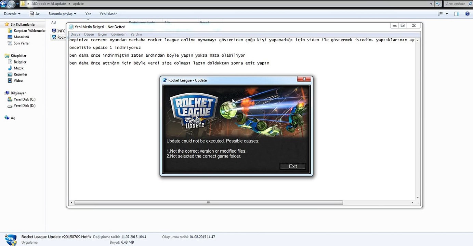Close the Rocket League - Update dialog
The image size is (473, 246).
click(304, 80)
